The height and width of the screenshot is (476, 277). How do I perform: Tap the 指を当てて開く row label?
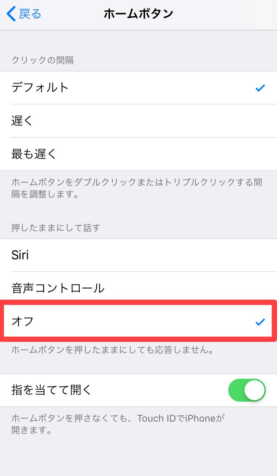coord(51,390)
